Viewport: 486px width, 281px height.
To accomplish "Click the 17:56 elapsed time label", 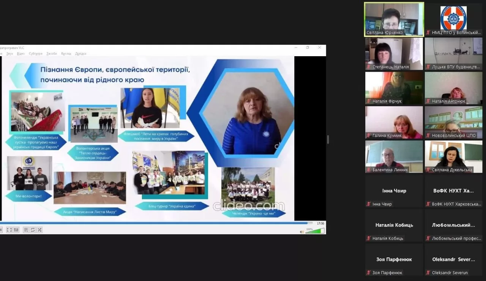I will coord(320,223).
